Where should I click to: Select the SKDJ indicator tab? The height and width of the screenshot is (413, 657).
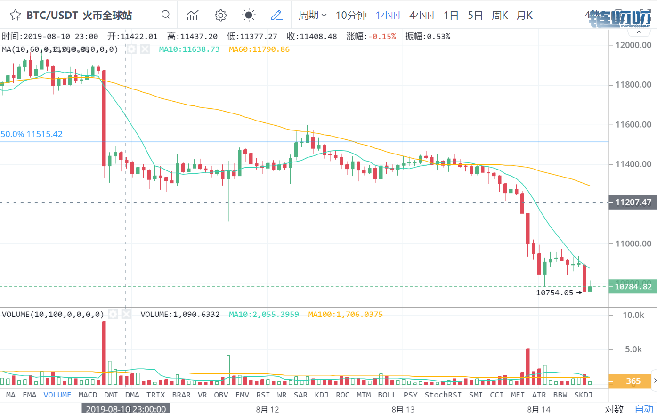584,395
